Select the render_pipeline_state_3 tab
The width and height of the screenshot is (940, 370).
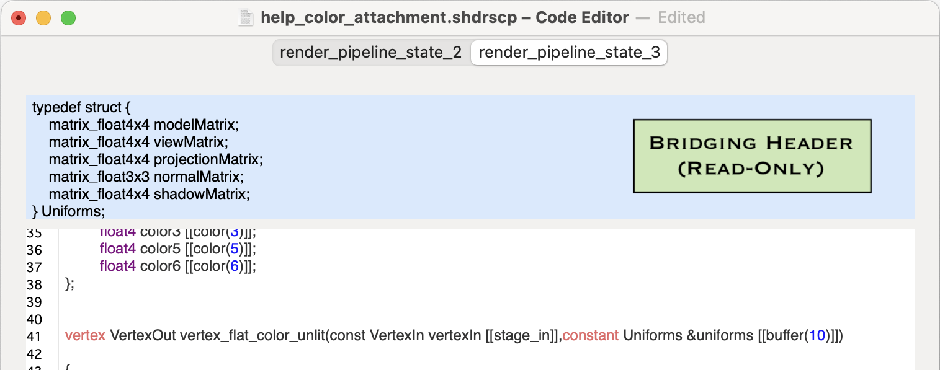click(x=569, y=53)
